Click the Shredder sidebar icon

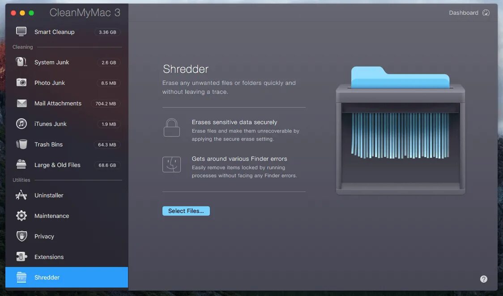21,277
